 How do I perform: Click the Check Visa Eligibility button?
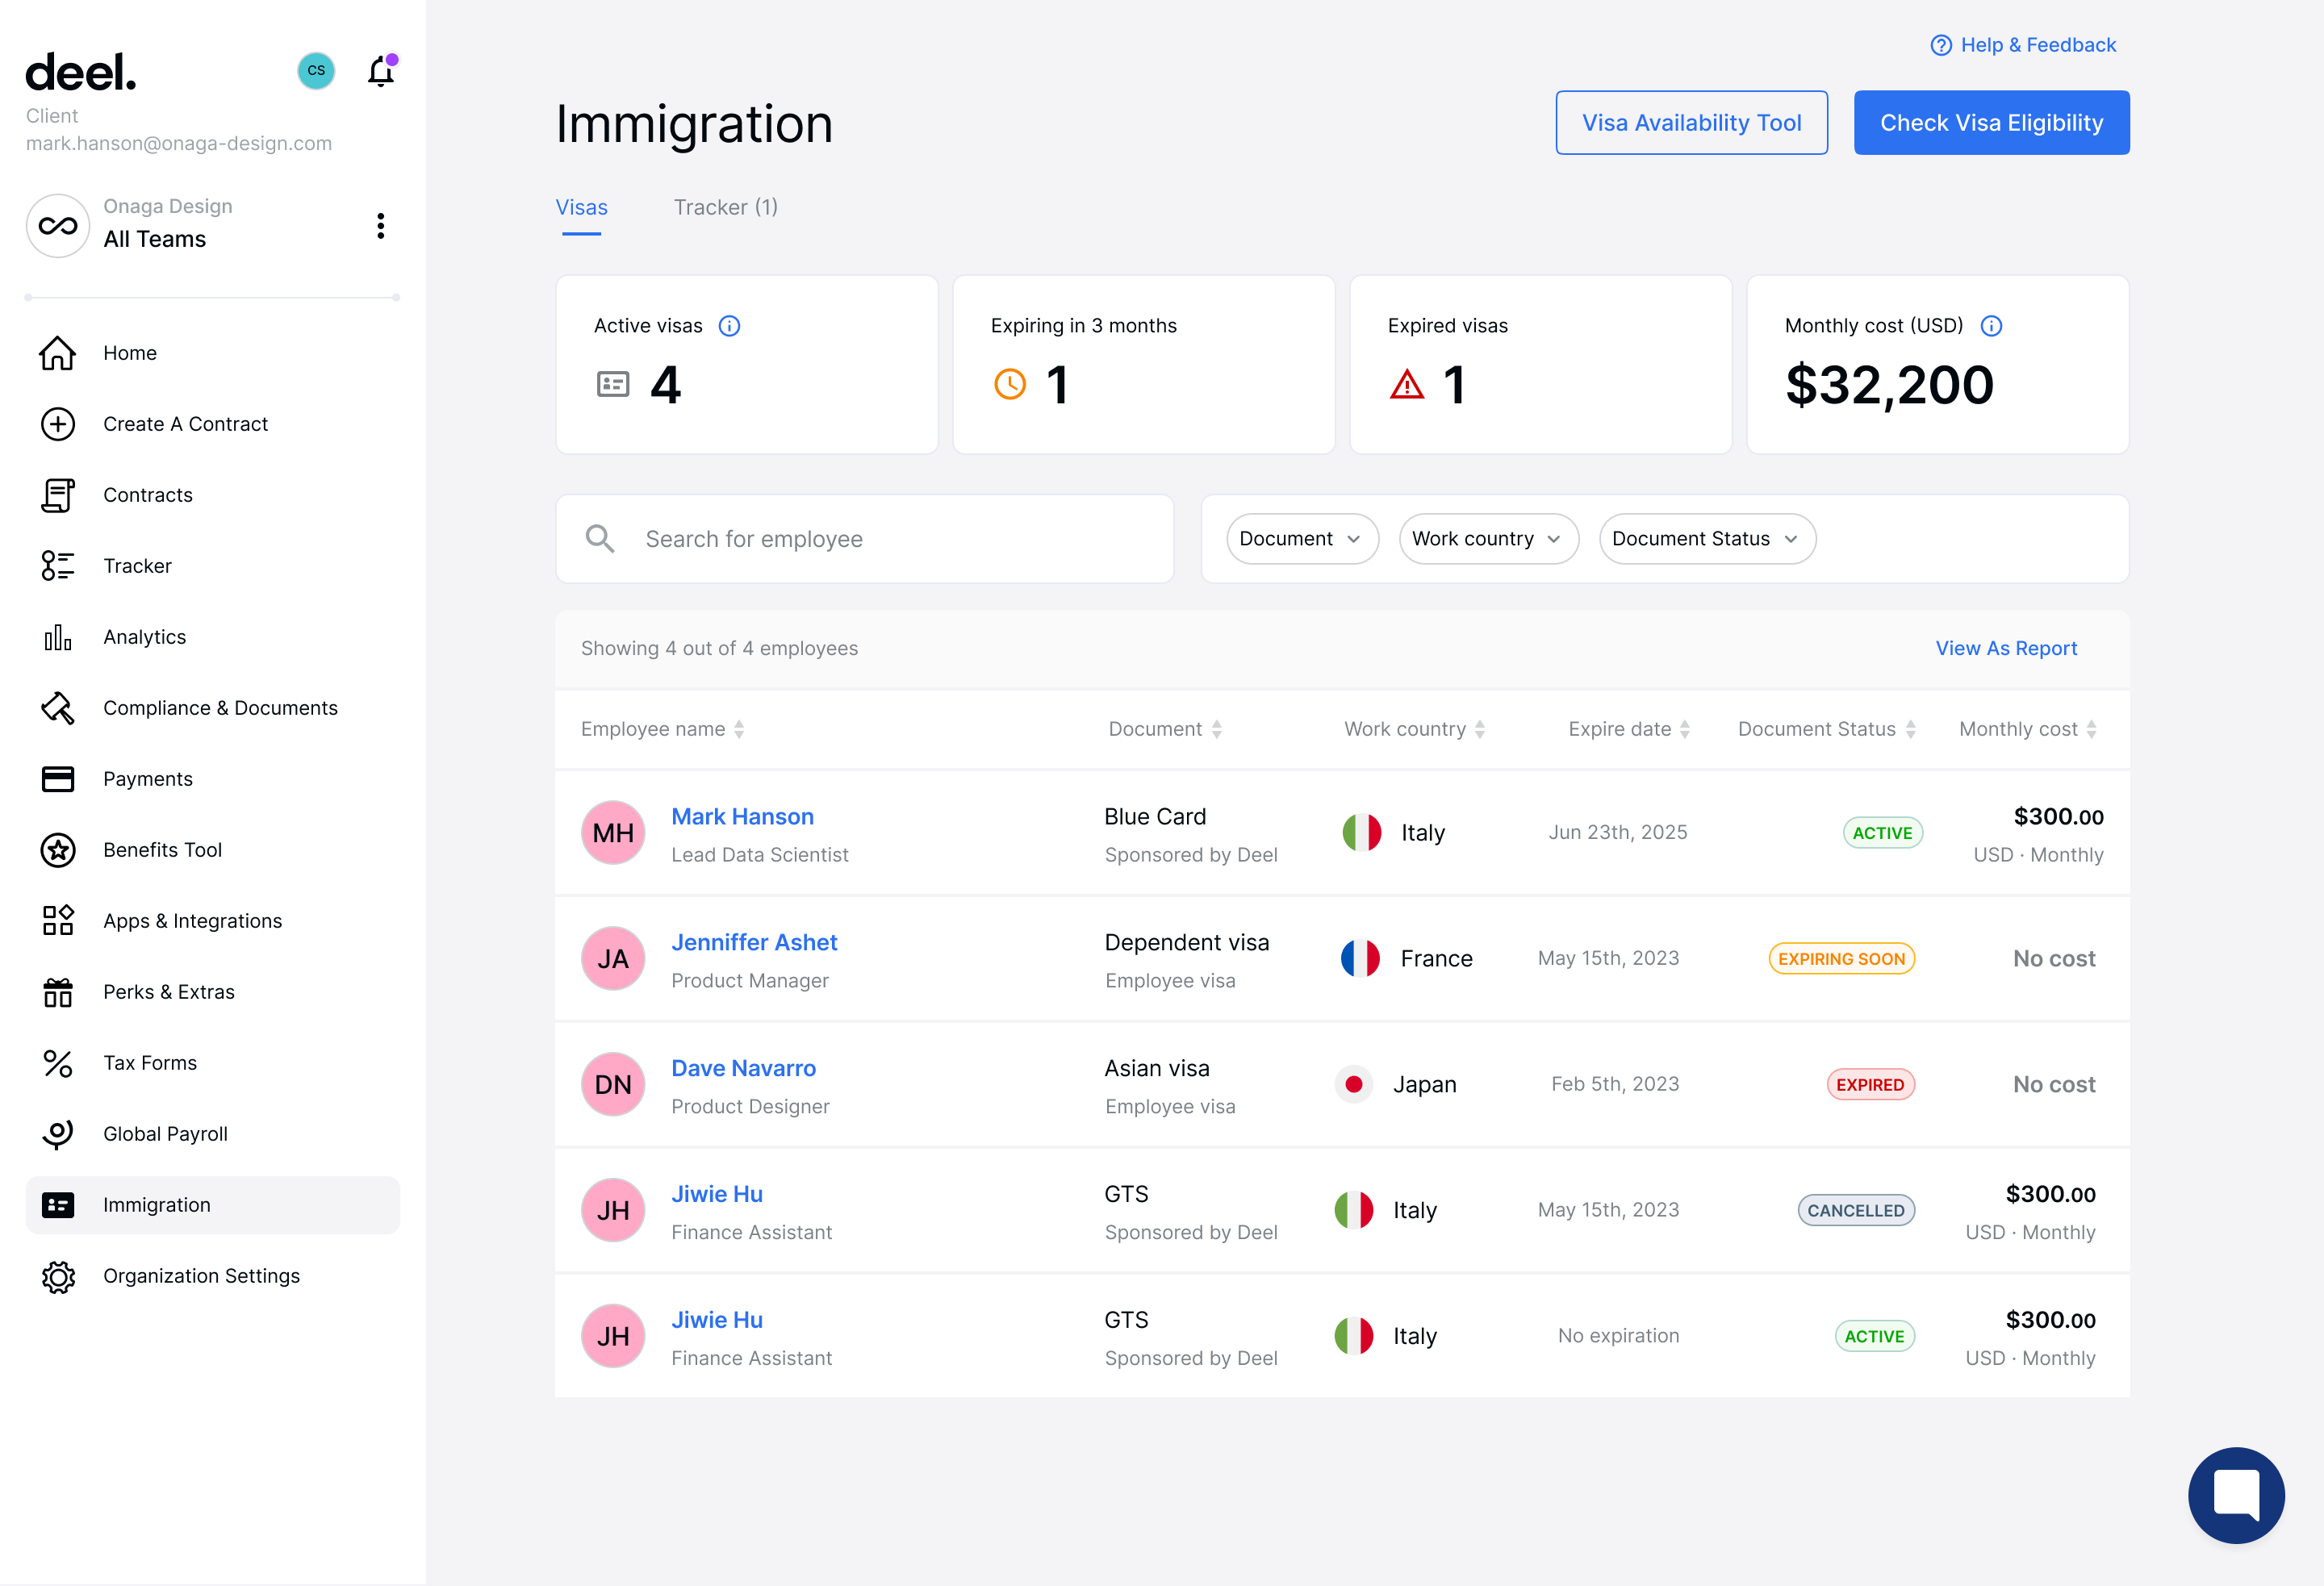[1991, 122]
